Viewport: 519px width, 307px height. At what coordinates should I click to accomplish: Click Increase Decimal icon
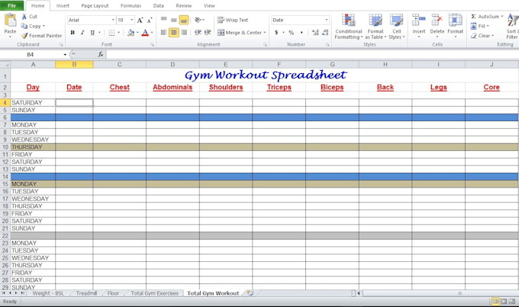pos(315,33)
